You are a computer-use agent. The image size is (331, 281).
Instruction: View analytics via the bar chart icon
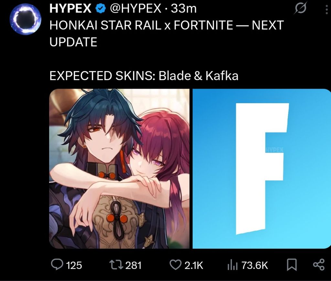[x=233, y=265]
